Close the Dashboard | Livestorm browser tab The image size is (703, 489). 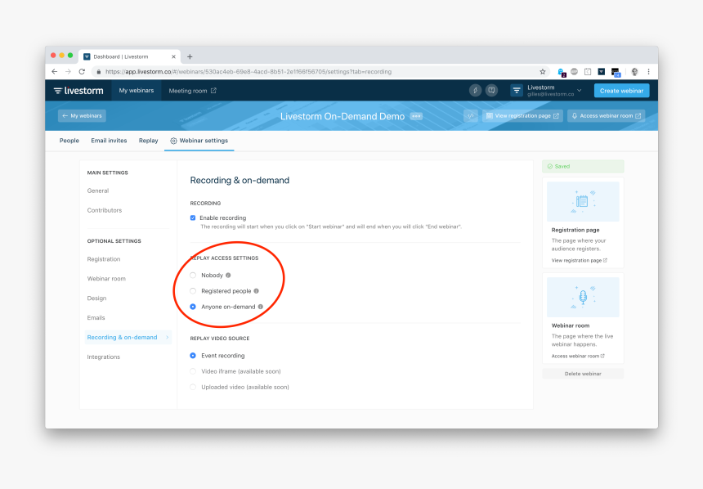(173, 56)
